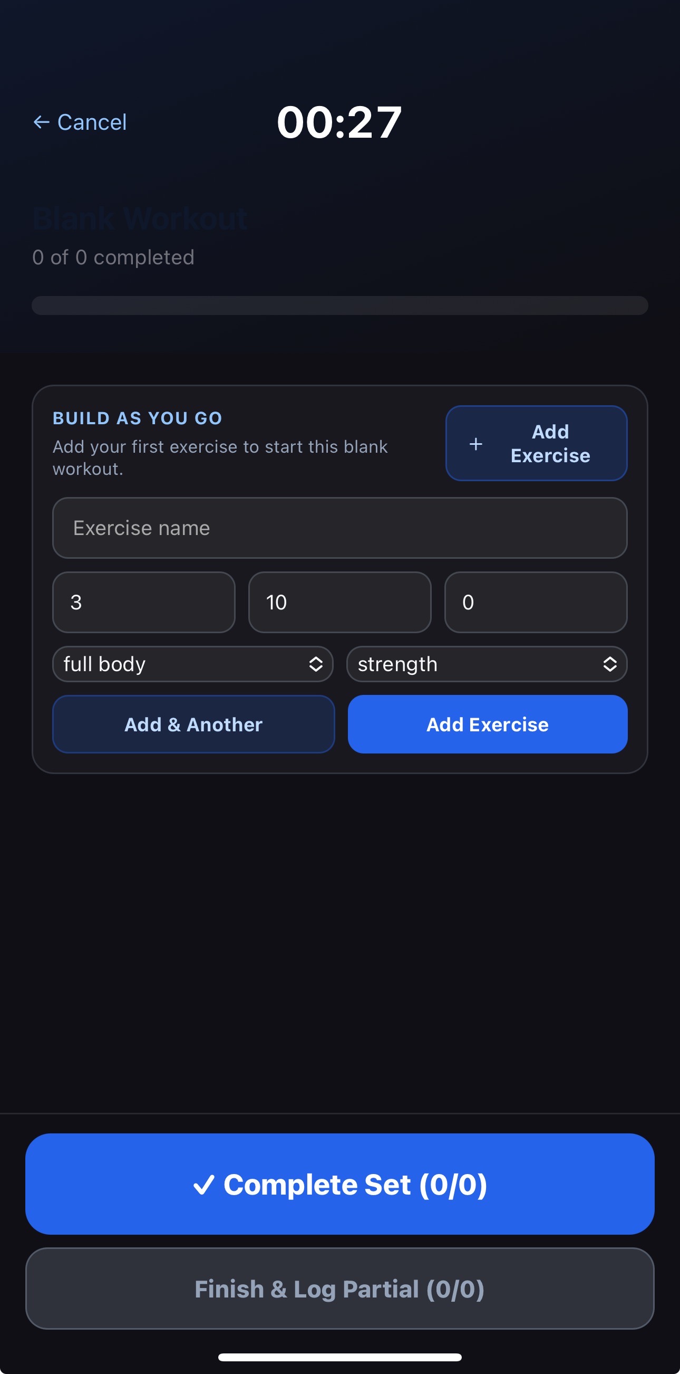Click inside the Exercise name field

[340, 528]
